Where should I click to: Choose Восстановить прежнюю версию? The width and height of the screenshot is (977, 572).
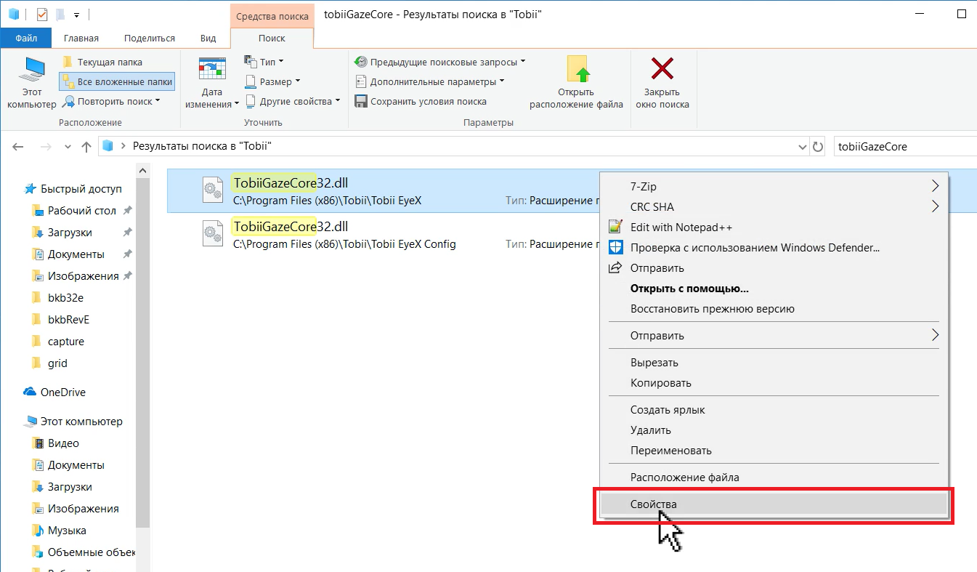[775, 309]
